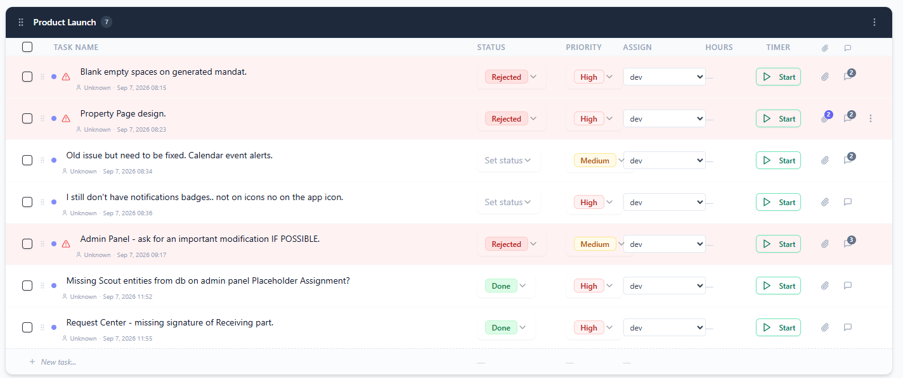The image size is (903, 378).
Task: Tick the Request Center task checkbox
Action: (x=27, y=327)
